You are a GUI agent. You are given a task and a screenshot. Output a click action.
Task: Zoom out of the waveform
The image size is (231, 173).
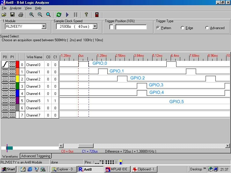pos(40,14)
